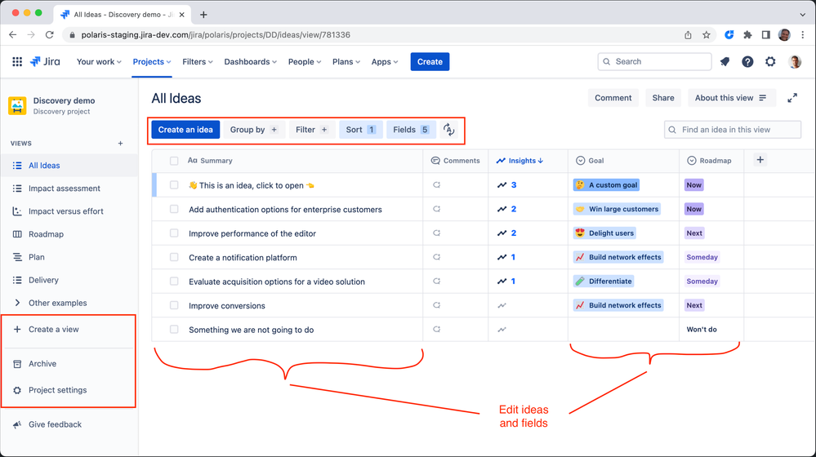This screenshot has width=816, height=457.
Task: Open the browser three-dot menu
Action: 803,35
